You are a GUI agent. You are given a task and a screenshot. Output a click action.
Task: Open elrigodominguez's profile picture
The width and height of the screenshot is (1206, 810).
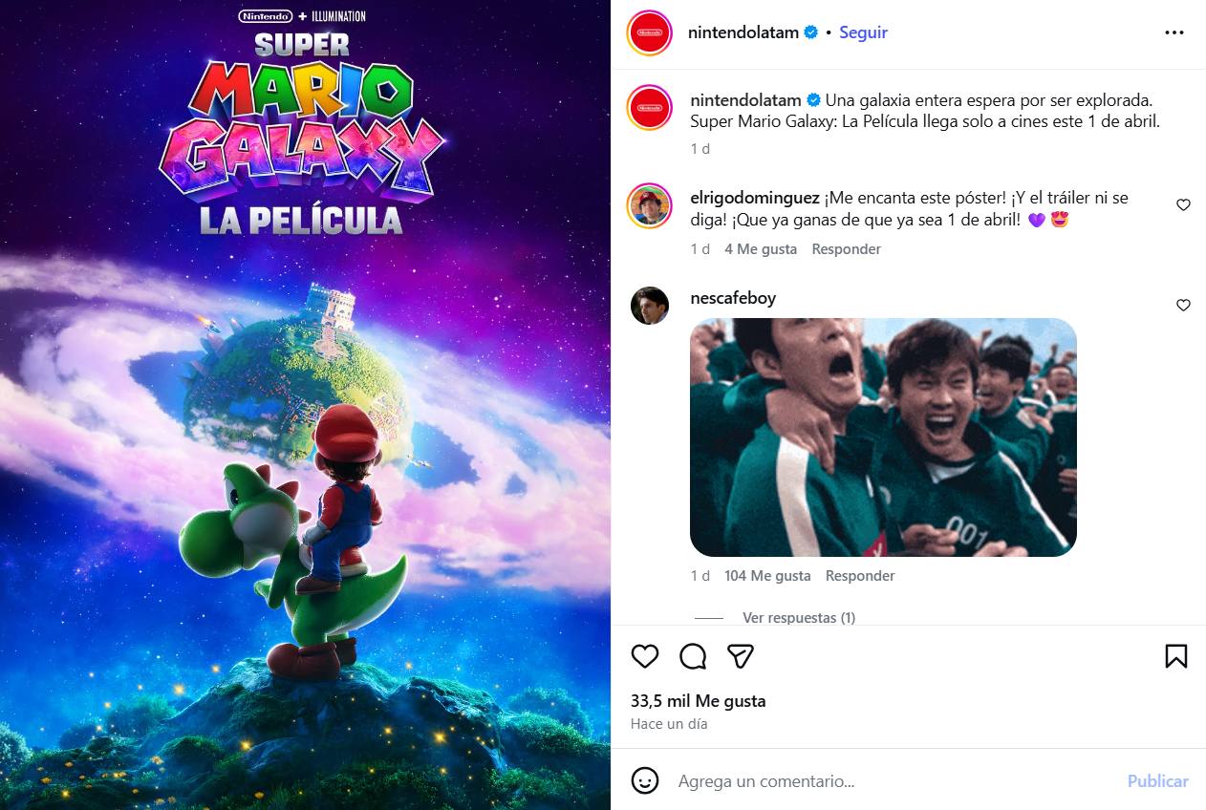[x=650, y=205]
